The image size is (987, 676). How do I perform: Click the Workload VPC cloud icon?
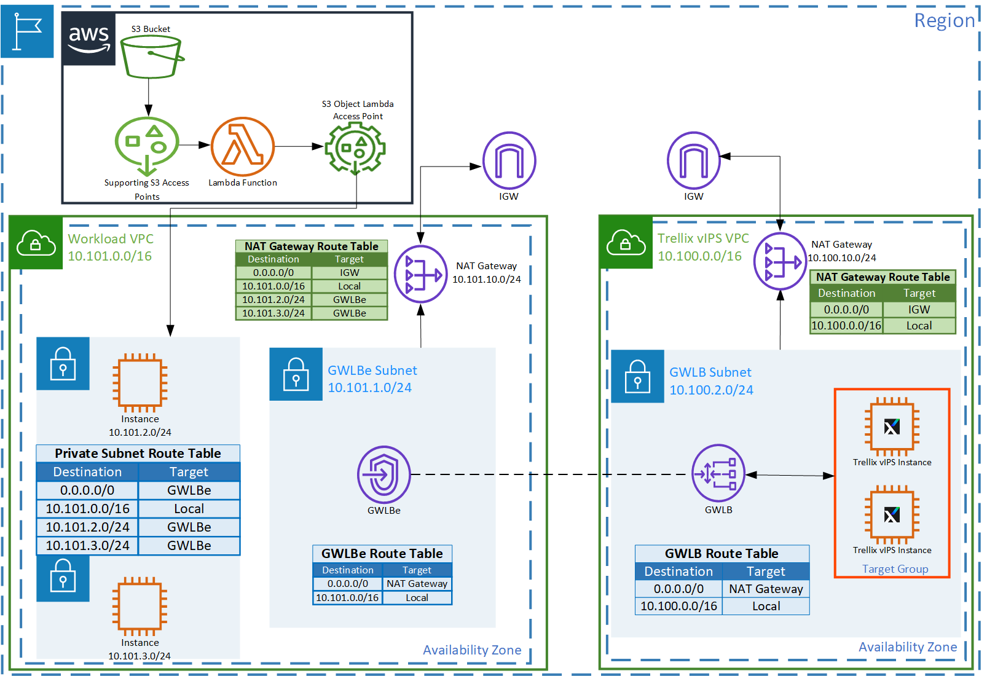tap(36, 243)
